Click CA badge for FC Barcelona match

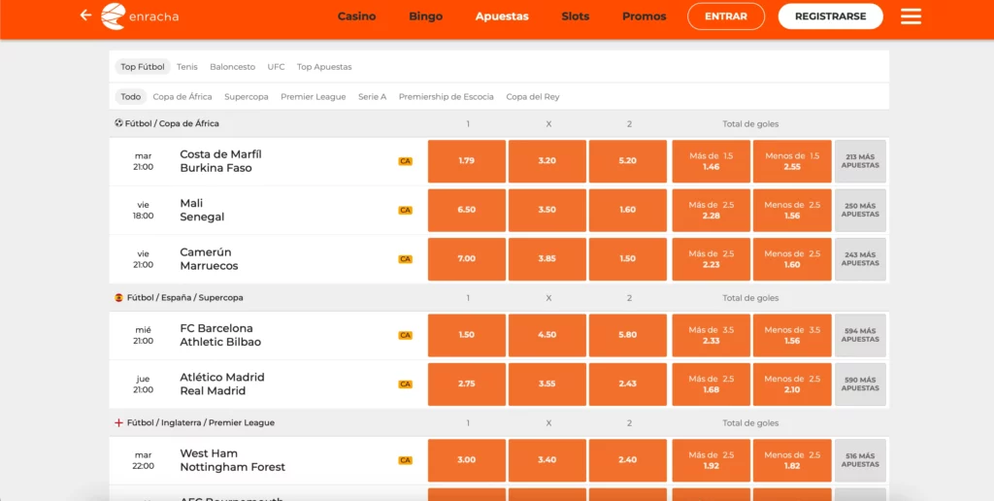coord(405,335)
